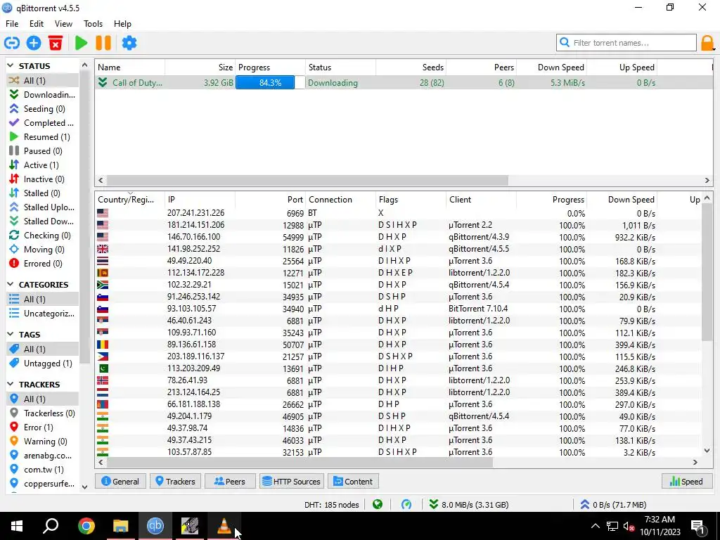
Task: Open the Edit menu
Action: [x=37, y=24]
